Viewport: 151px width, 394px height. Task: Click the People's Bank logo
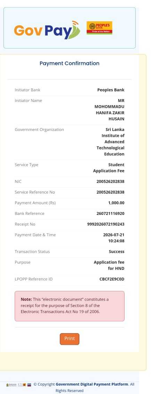[100, 28]
